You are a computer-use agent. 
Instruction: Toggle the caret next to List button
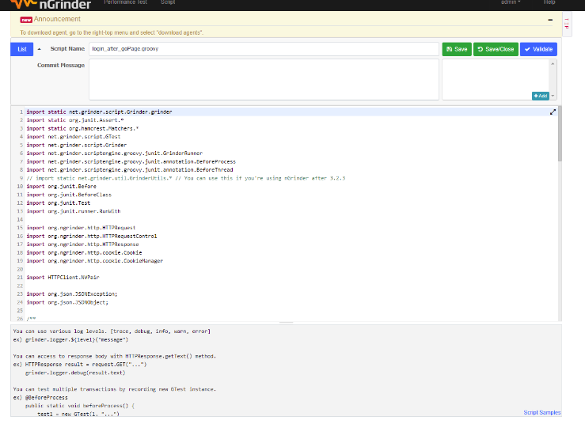point(39,49)
